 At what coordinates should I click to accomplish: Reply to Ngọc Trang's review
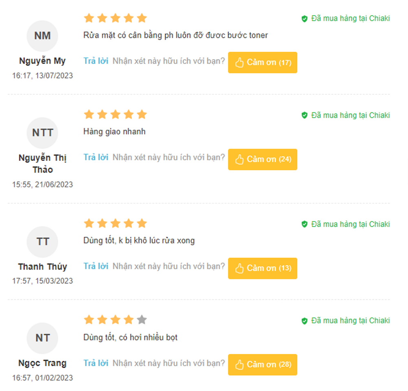coord(96,363)
